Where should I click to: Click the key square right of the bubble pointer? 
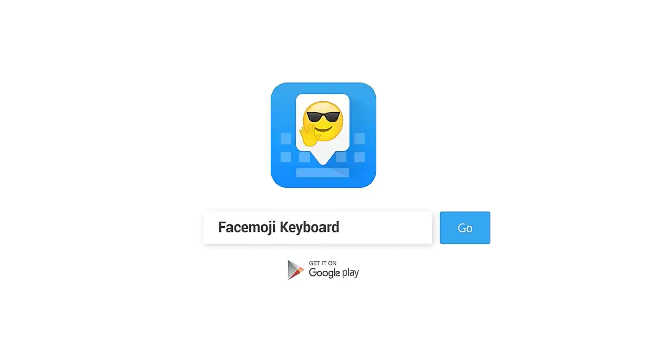pos(341,157)
